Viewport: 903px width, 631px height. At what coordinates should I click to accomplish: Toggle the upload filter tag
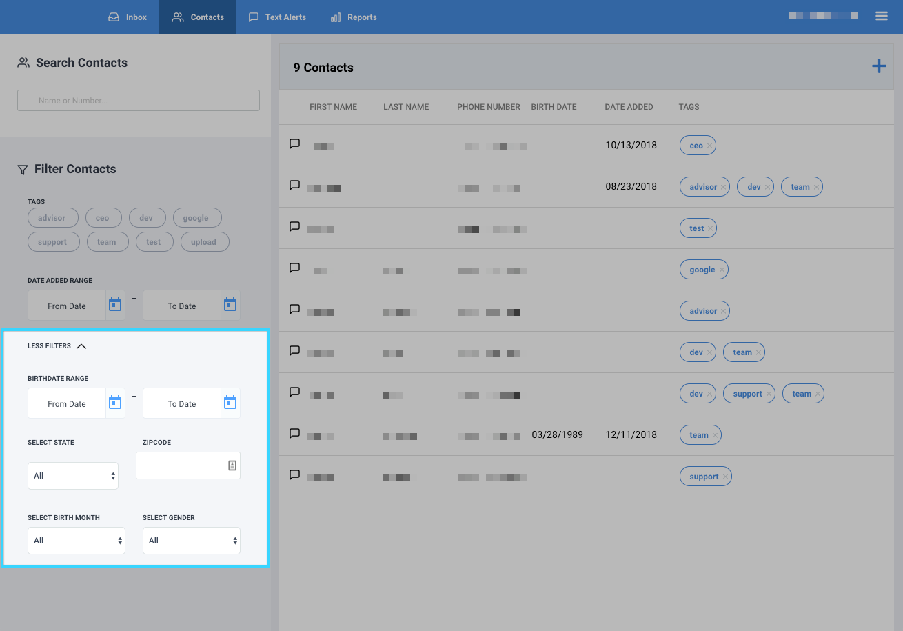203,242
